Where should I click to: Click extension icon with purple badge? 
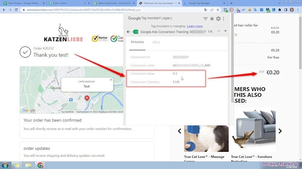(x=238, y=10)
